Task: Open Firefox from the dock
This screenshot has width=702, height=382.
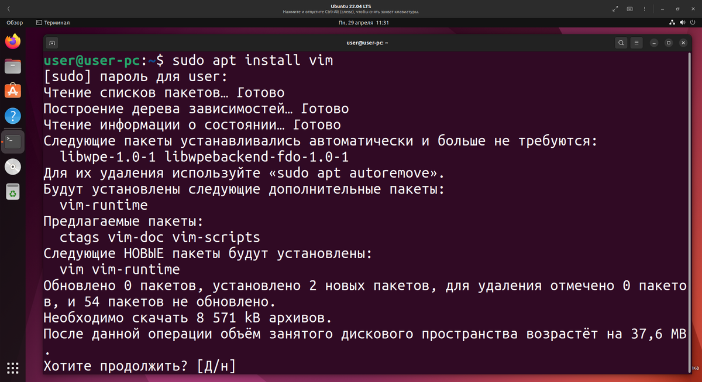Action: point(13,41)
